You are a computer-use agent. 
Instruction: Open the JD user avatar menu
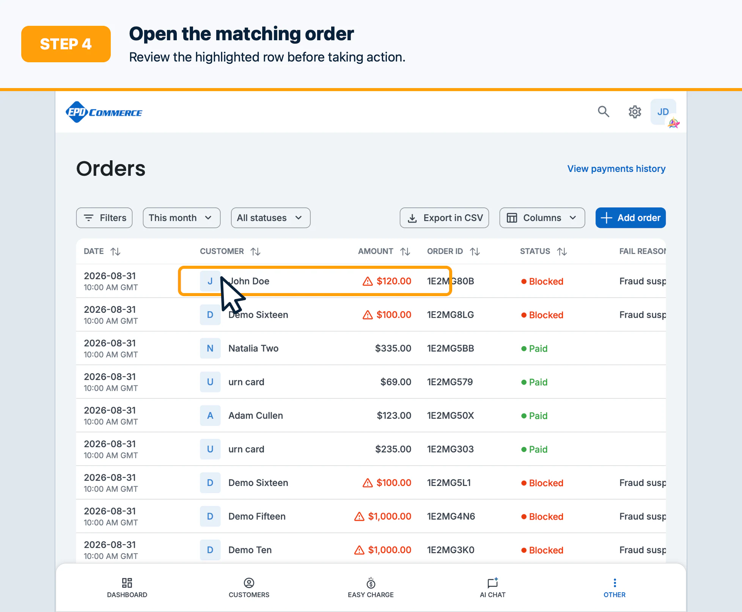coord(663,112)
